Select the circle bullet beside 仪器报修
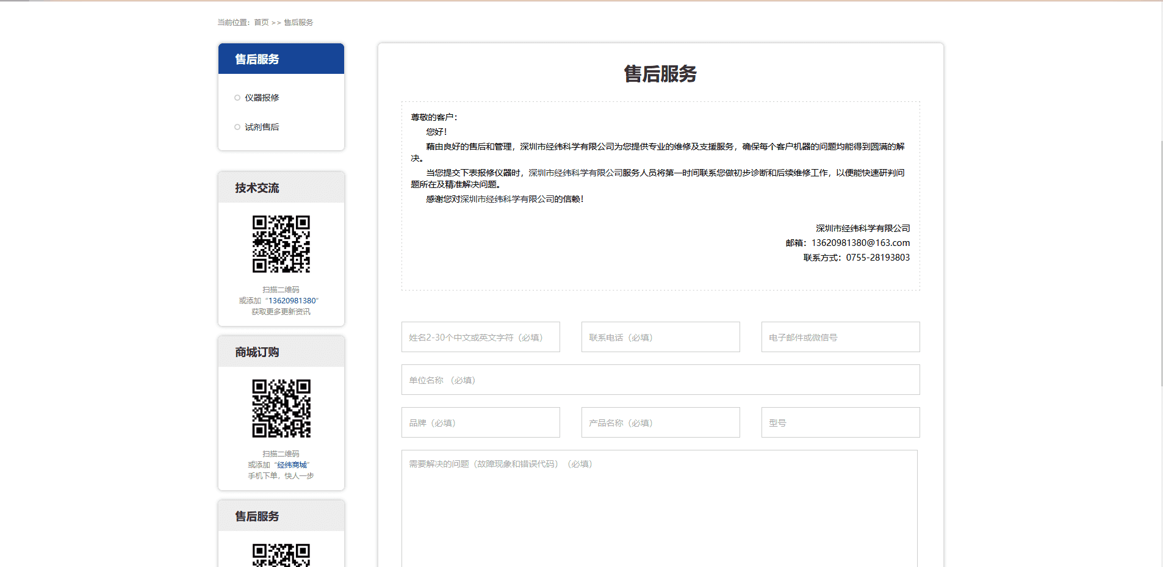Image resolution: width=1163 pixels, height=567 pixels. pyautogui.click(x=237, y=98)
